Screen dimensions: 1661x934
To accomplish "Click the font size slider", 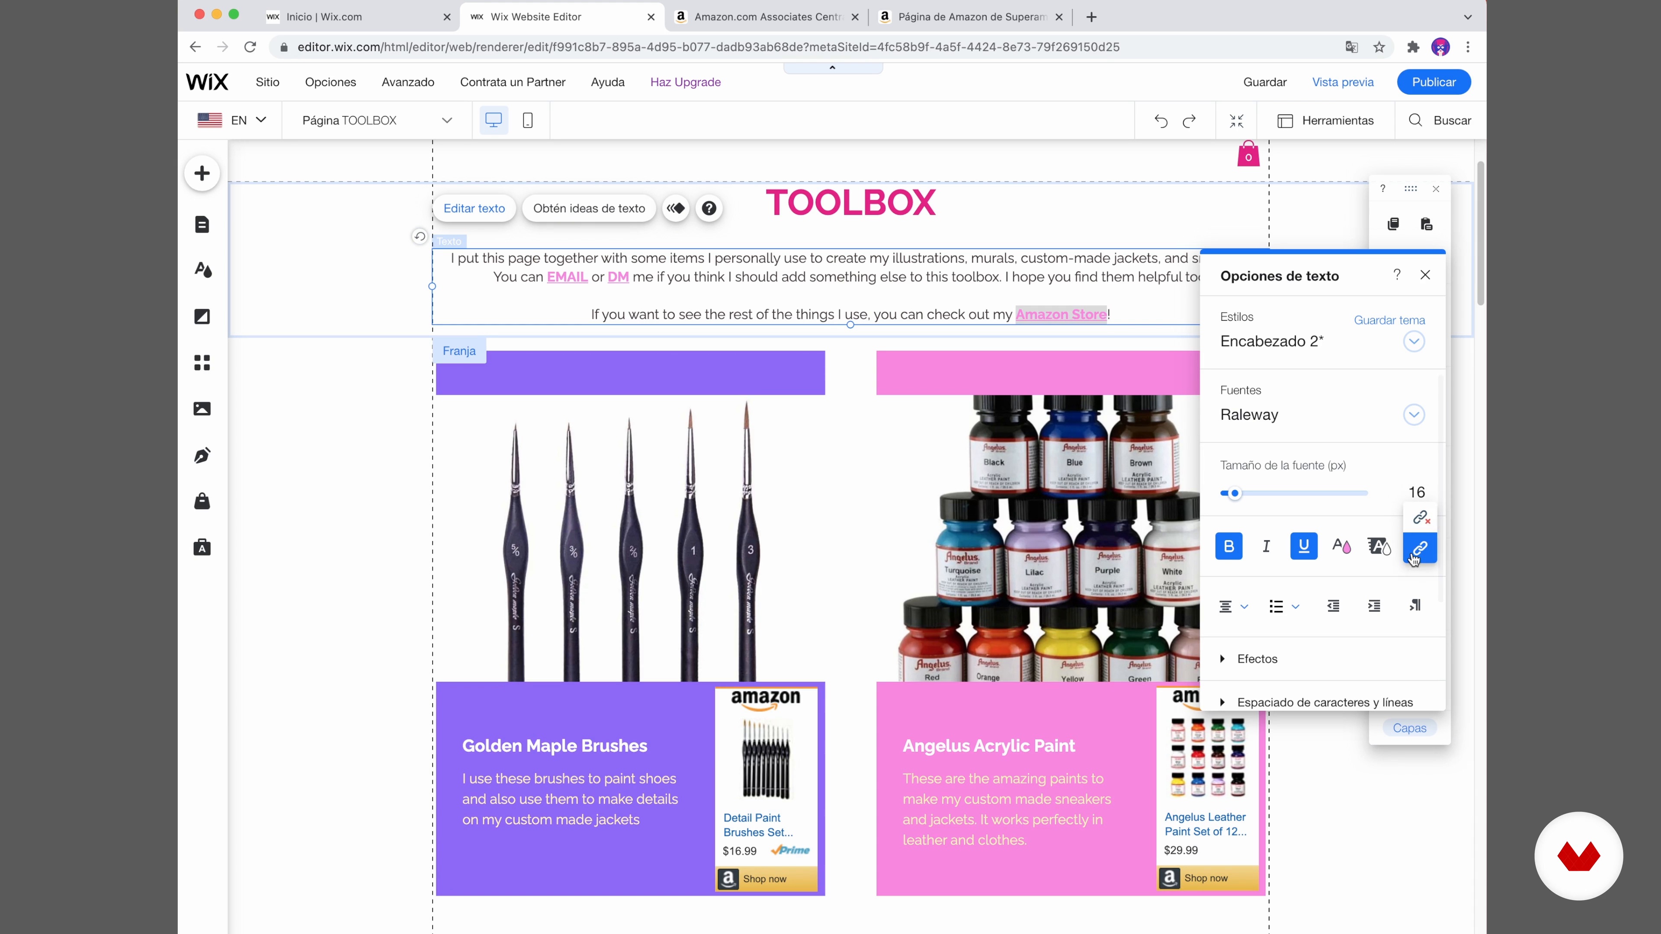I will [1293, 493].
